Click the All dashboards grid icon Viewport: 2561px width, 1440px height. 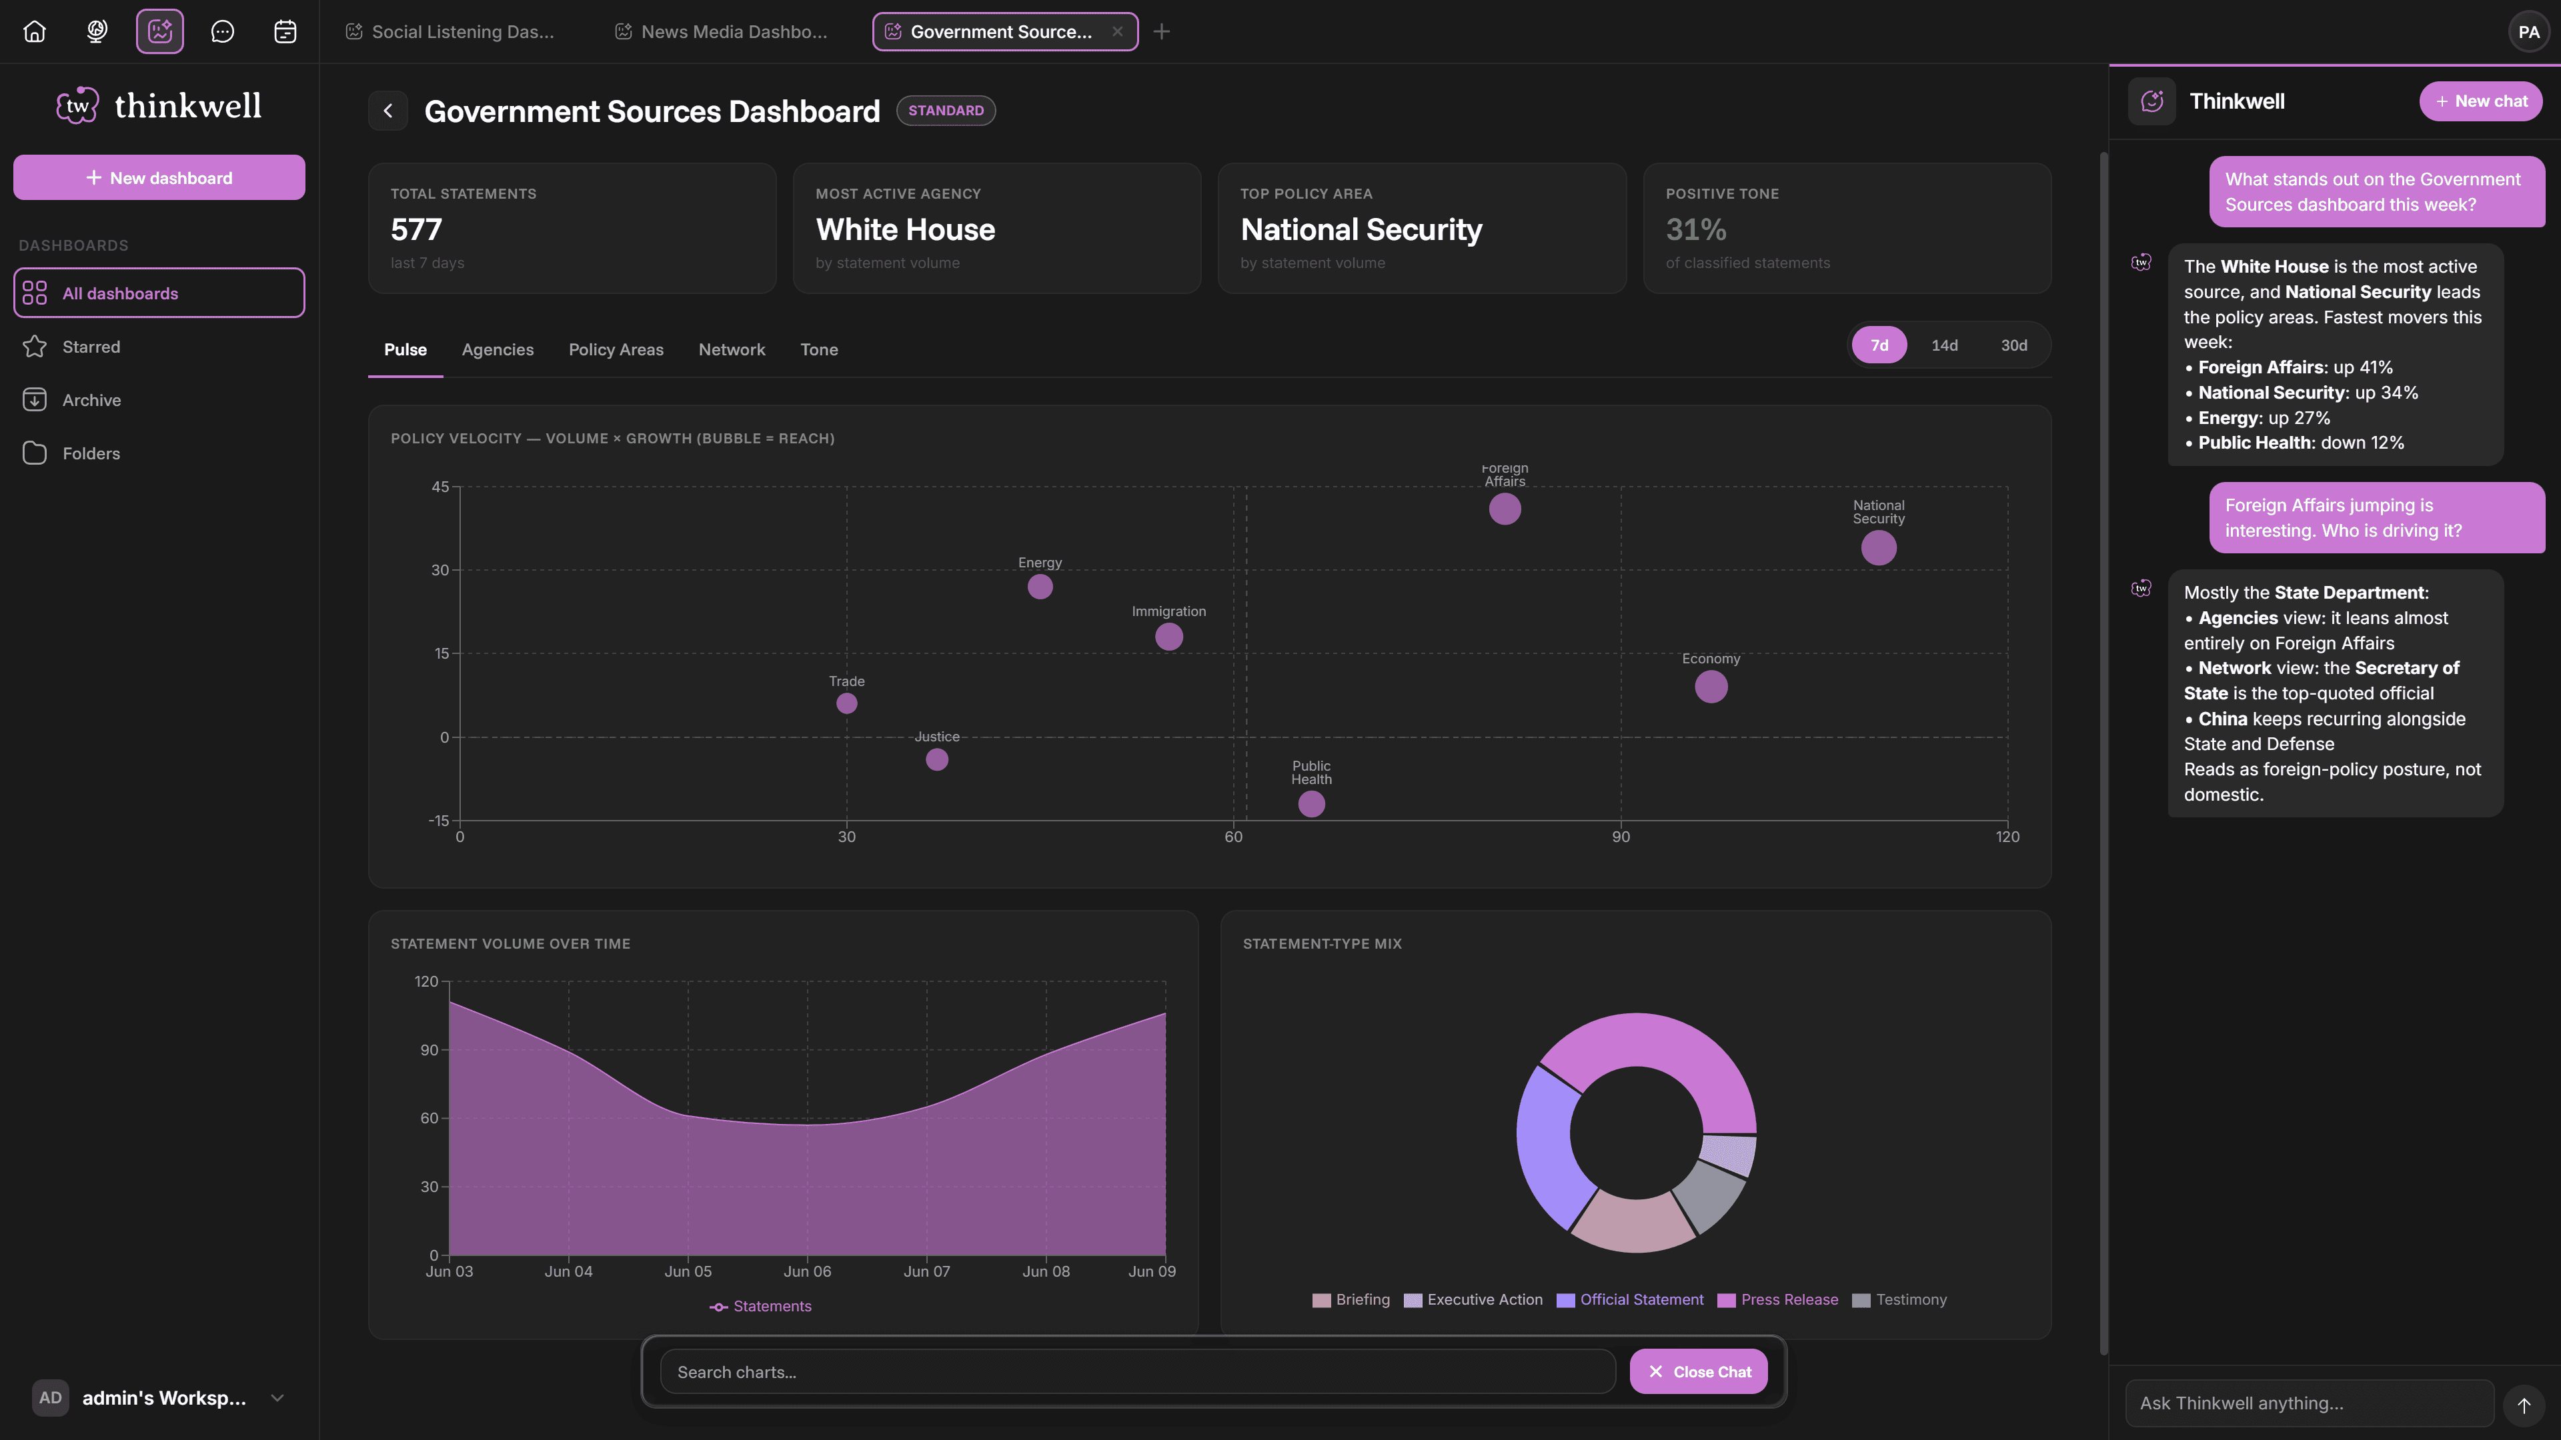[x=35, y=293]
